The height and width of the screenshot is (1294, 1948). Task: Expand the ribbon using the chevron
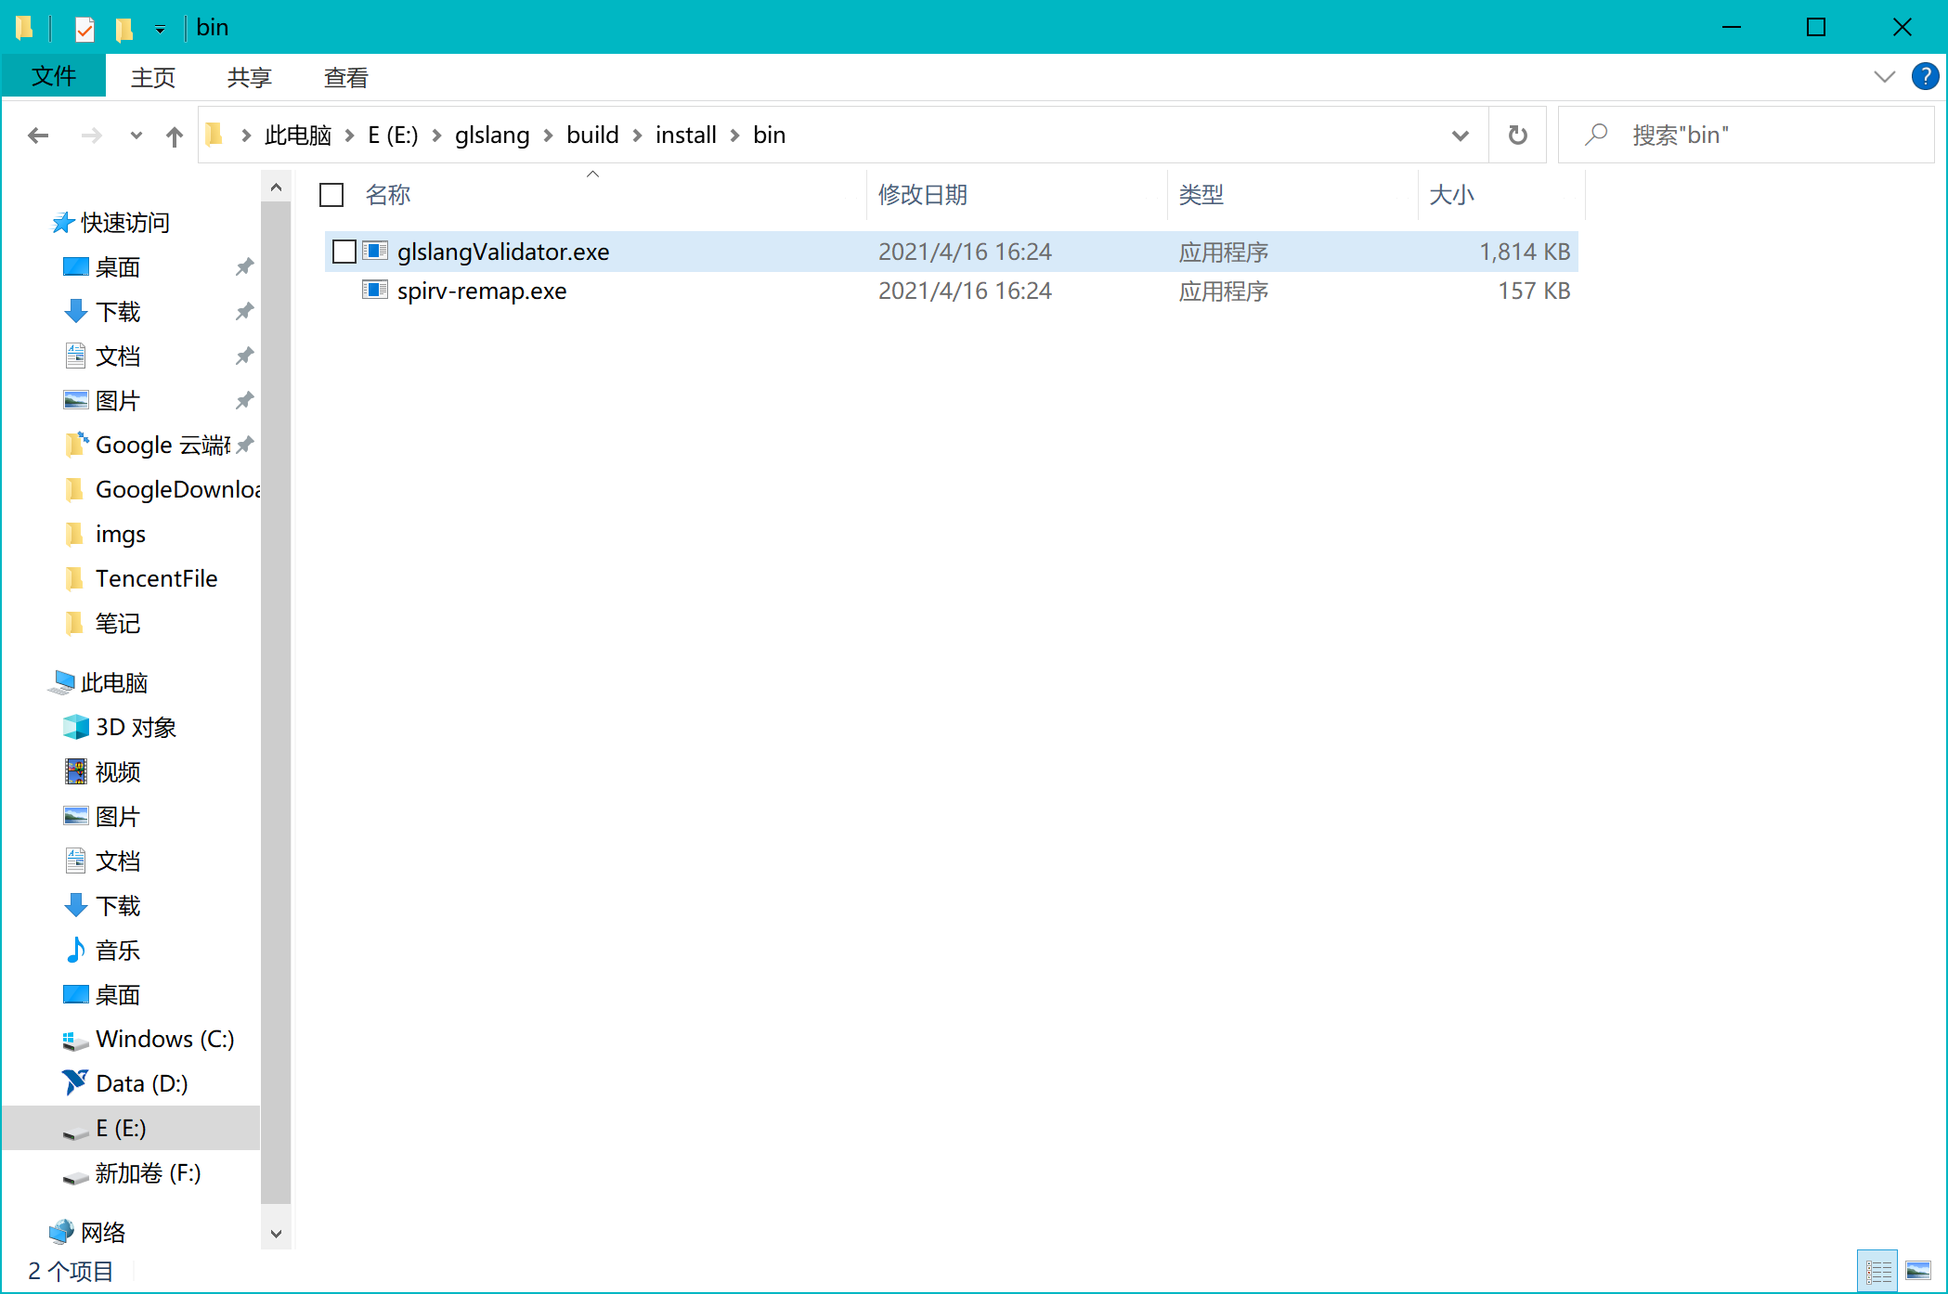[1885, 76]
